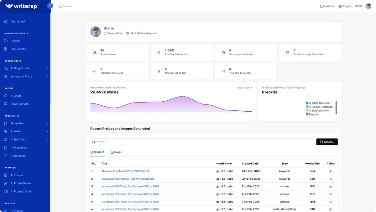376x212 pixels.
Task: Collapse the sidebar with the arrow button
Action: click(x=50, y=6)
